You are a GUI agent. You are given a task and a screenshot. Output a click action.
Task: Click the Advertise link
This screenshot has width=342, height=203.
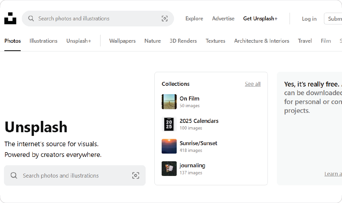(223, 19)
